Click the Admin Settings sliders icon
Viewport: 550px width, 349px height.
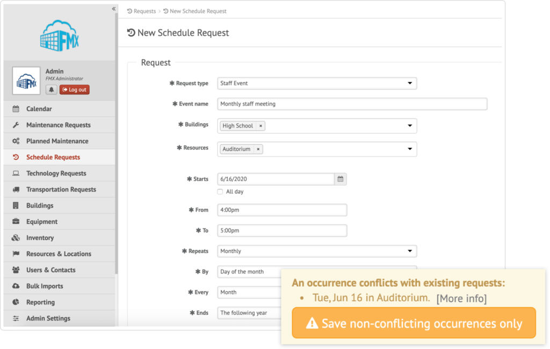[16, 318]
